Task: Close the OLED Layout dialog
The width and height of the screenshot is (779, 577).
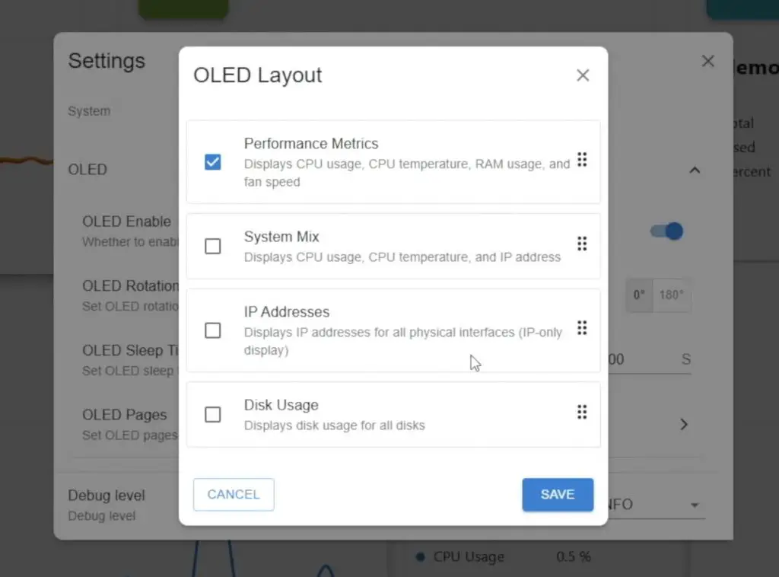Action: [583, 75]
